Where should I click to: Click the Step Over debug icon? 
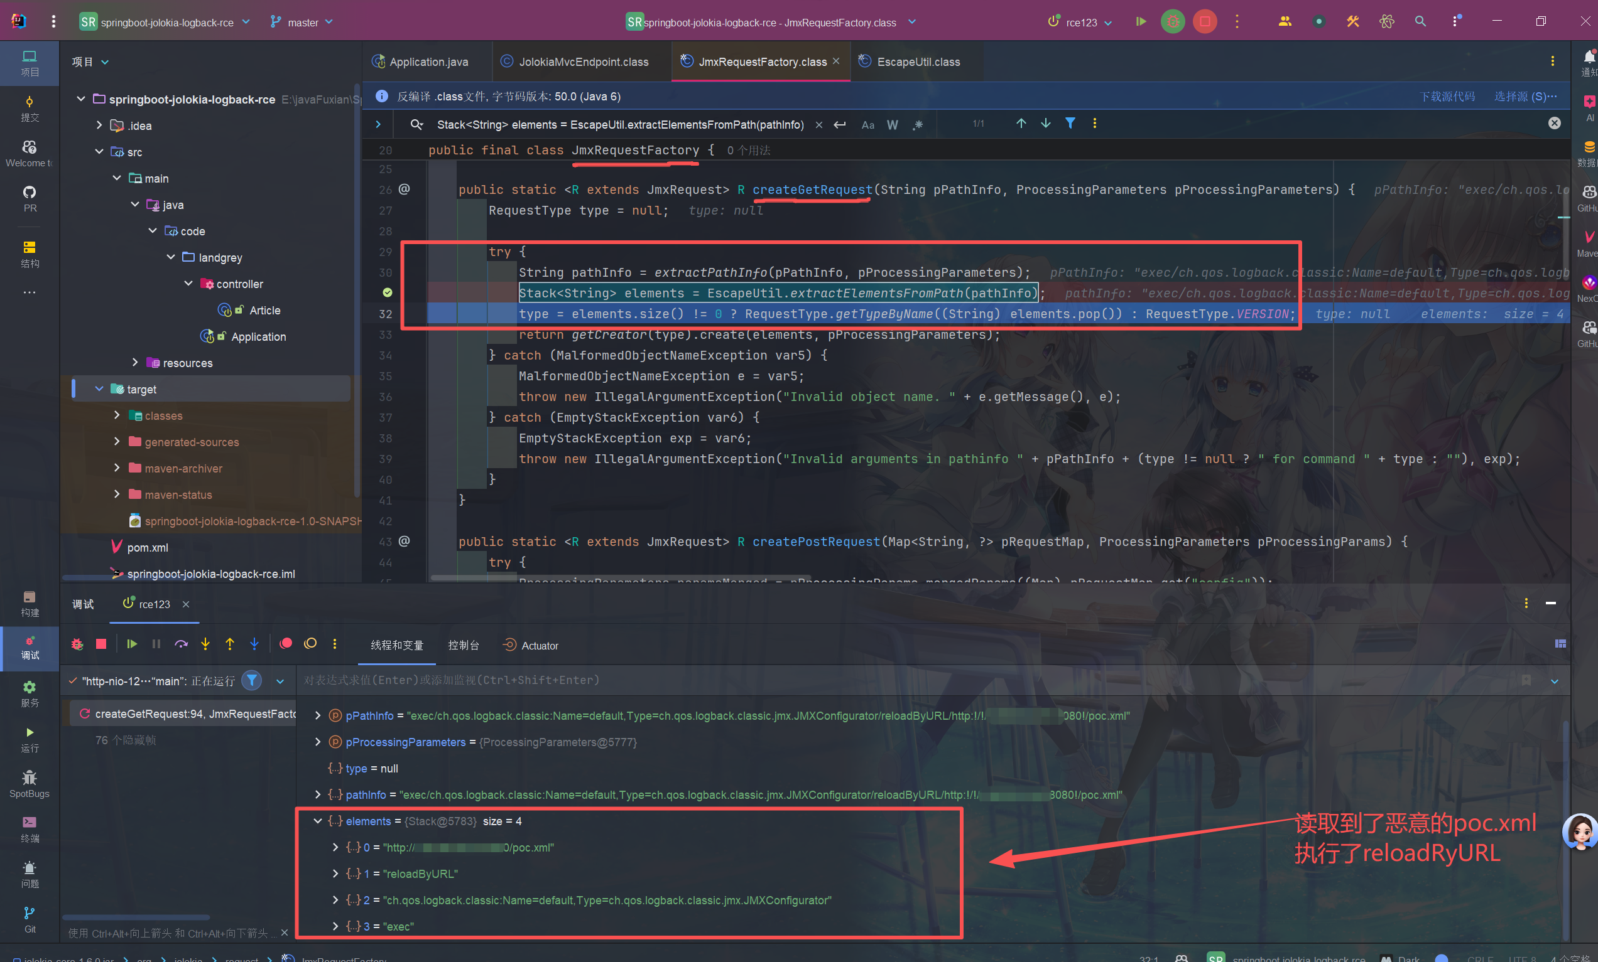(181, 644)
